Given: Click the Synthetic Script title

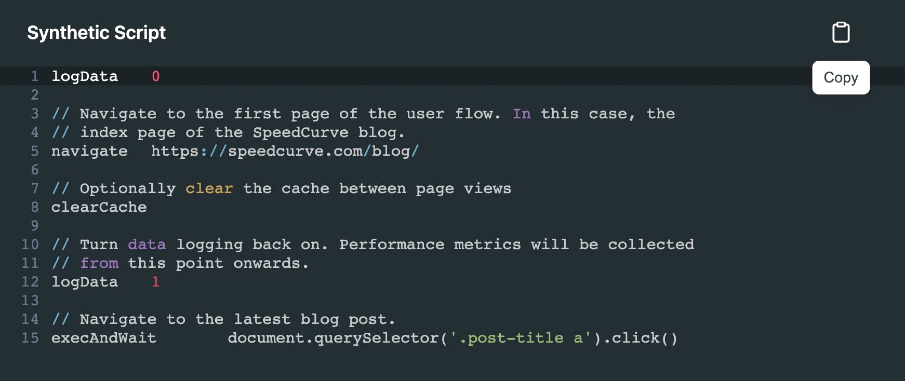Looking at the screenshot, I should [x=97, y=32].
